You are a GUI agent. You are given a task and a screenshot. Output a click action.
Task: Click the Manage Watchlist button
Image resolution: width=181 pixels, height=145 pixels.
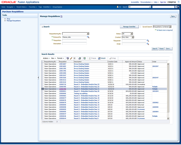[x=129, y=27]
